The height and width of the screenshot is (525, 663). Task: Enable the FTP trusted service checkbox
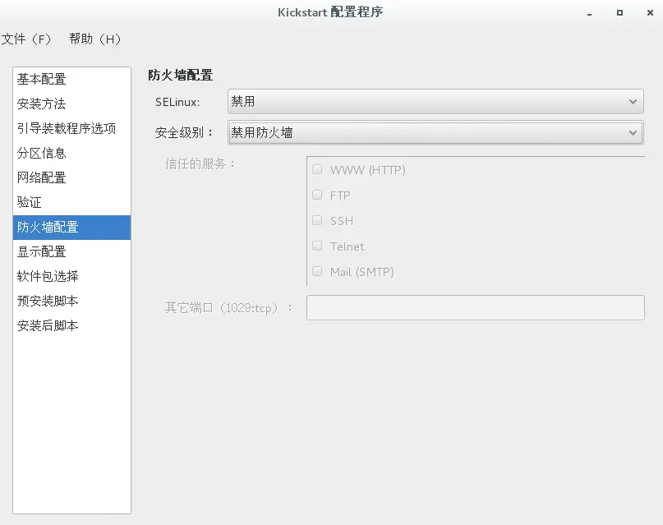click(317, 196)
